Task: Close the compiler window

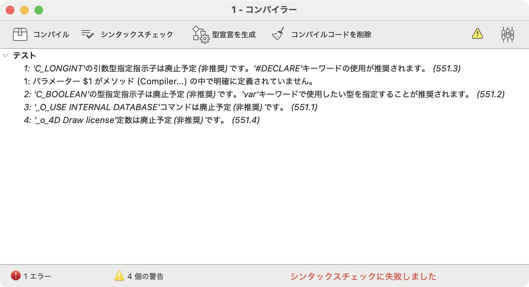Action: click(10, 10)
